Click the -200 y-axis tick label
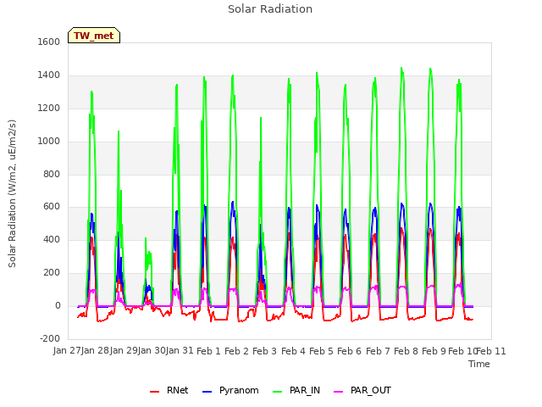Image resolution: width=542 pixels, height=407 pixels. 50,338
